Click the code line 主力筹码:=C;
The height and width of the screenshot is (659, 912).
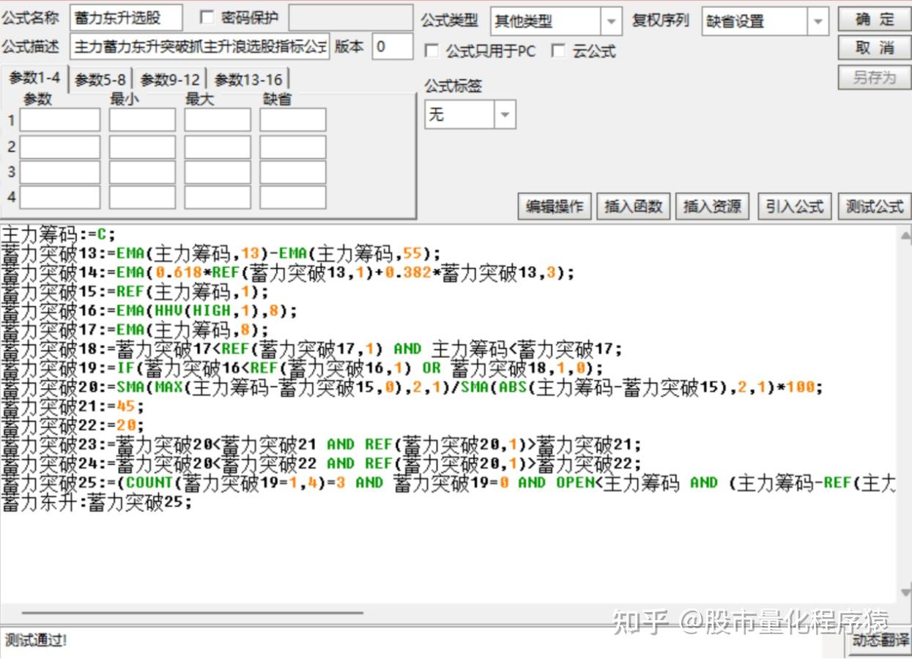point(58,234)
